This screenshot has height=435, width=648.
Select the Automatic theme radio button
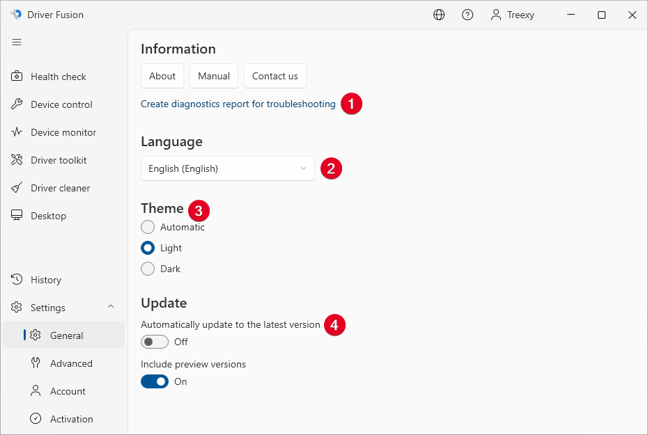pyautogui.click(x=148, y=227)
